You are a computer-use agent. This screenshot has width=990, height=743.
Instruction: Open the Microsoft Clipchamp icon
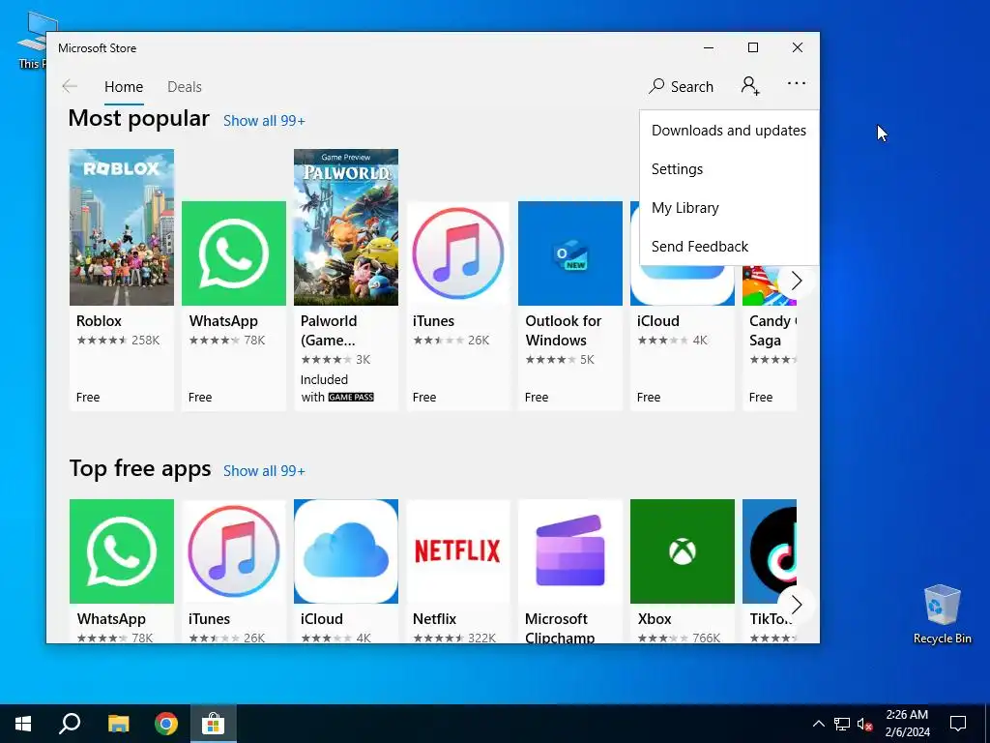570,551
